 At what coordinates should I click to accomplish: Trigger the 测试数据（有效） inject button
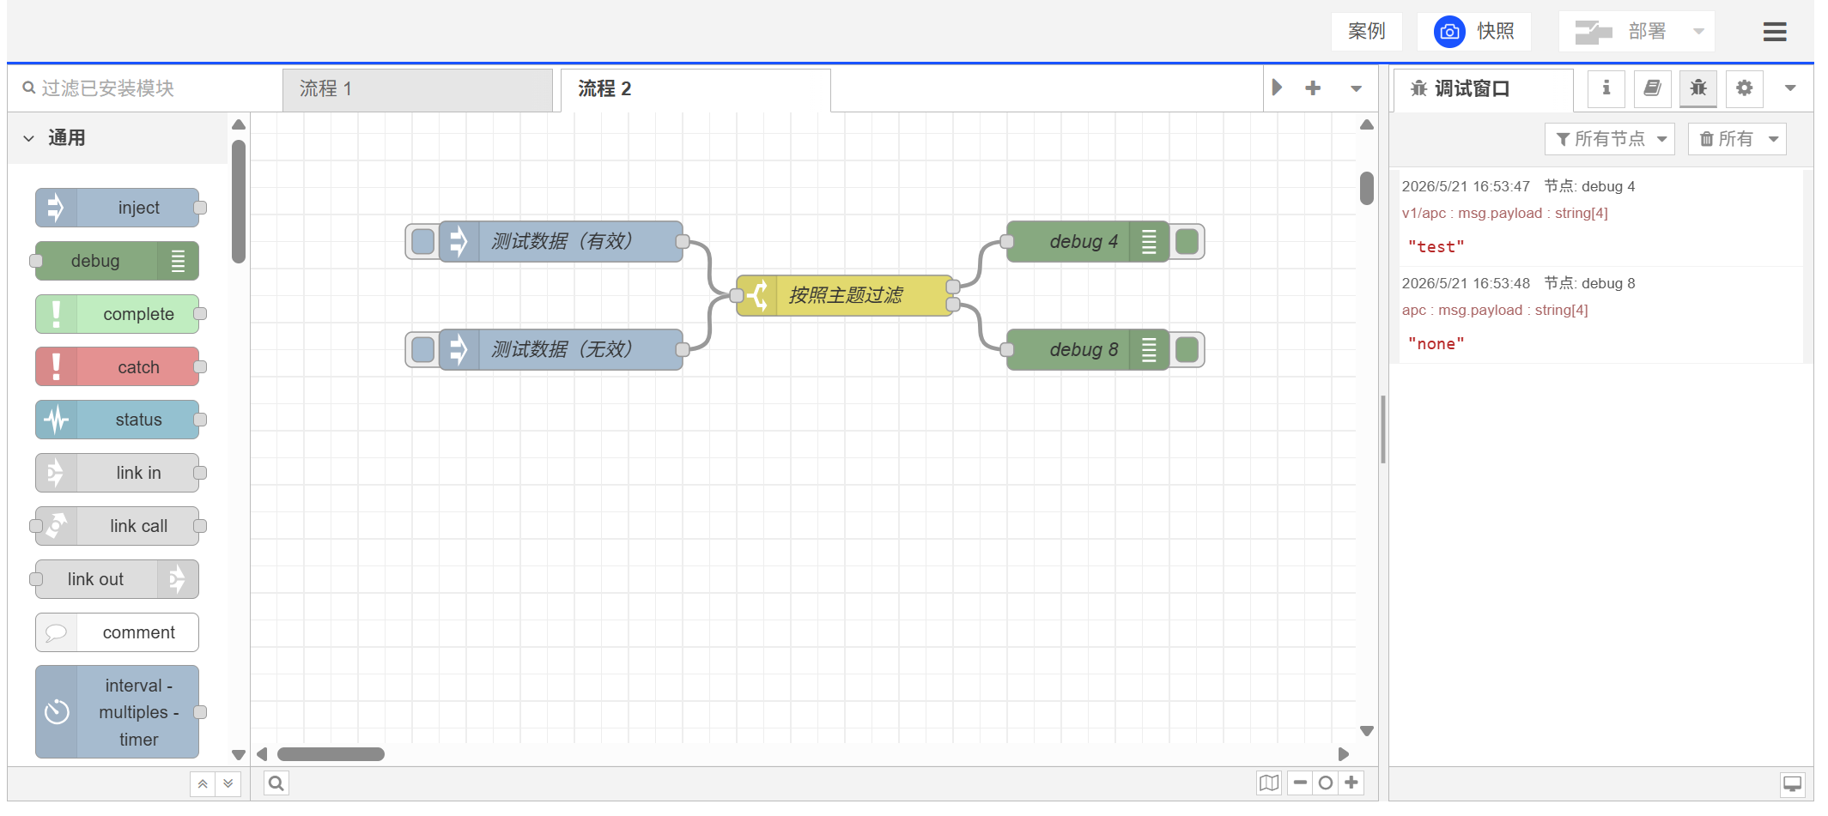click(422, 242)
